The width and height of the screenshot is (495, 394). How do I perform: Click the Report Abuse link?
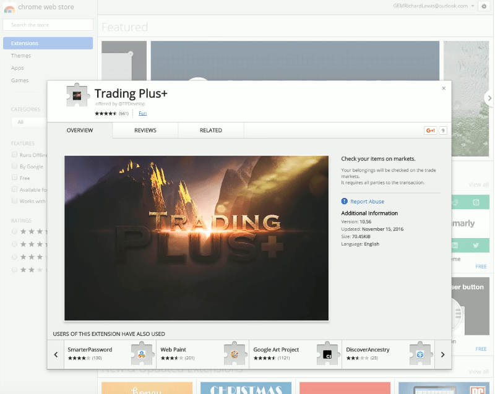click(367, 202)
